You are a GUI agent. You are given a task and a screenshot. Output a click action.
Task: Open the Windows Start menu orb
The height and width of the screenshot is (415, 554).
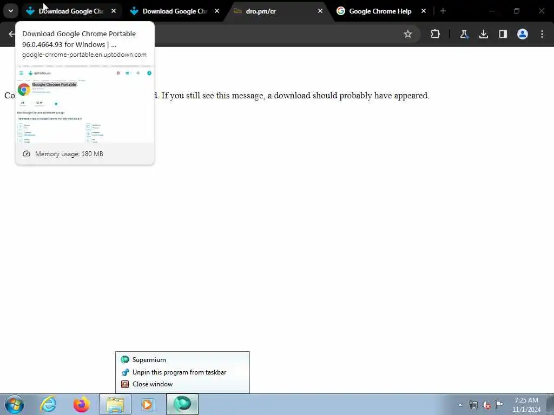pyautogui.click(x=15, y=404)
